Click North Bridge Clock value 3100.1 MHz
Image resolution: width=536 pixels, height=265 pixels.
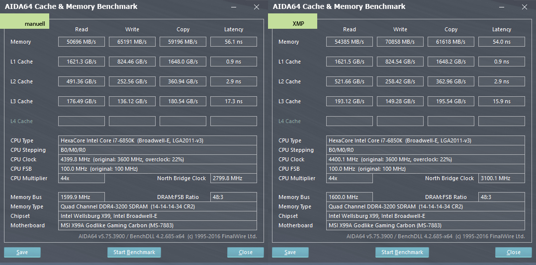[502, 178]
